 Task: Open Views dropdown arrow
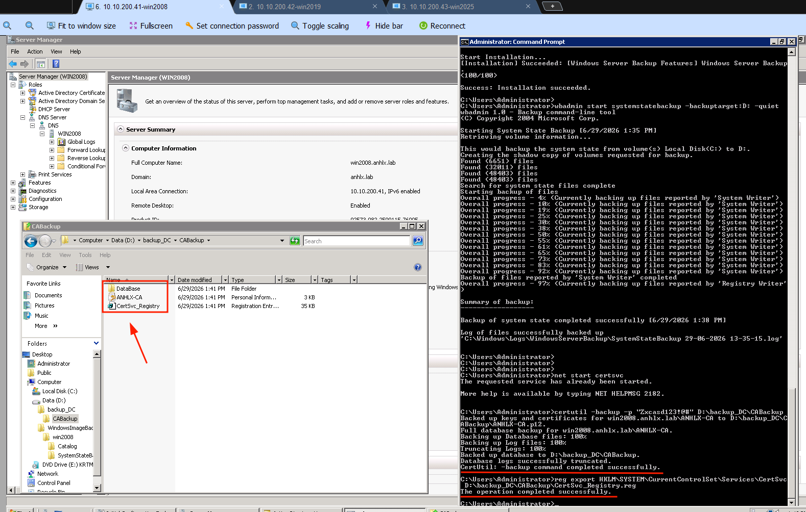pyautogui.click(x=108, y=267)
